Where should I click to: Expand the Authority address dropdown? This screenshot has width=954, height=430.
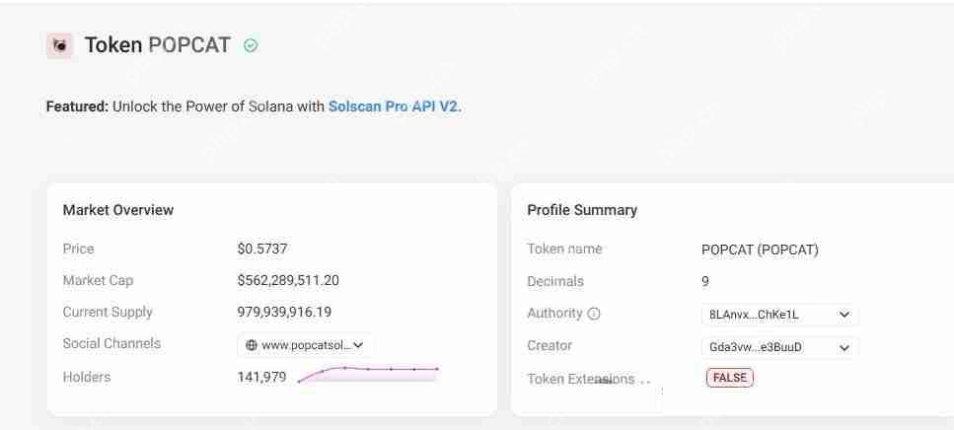point(844,315)
